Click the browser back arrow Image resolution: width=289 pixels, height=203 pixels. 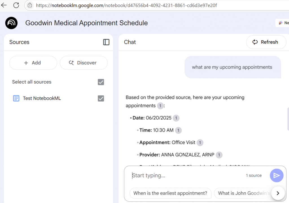pos(4,5)
